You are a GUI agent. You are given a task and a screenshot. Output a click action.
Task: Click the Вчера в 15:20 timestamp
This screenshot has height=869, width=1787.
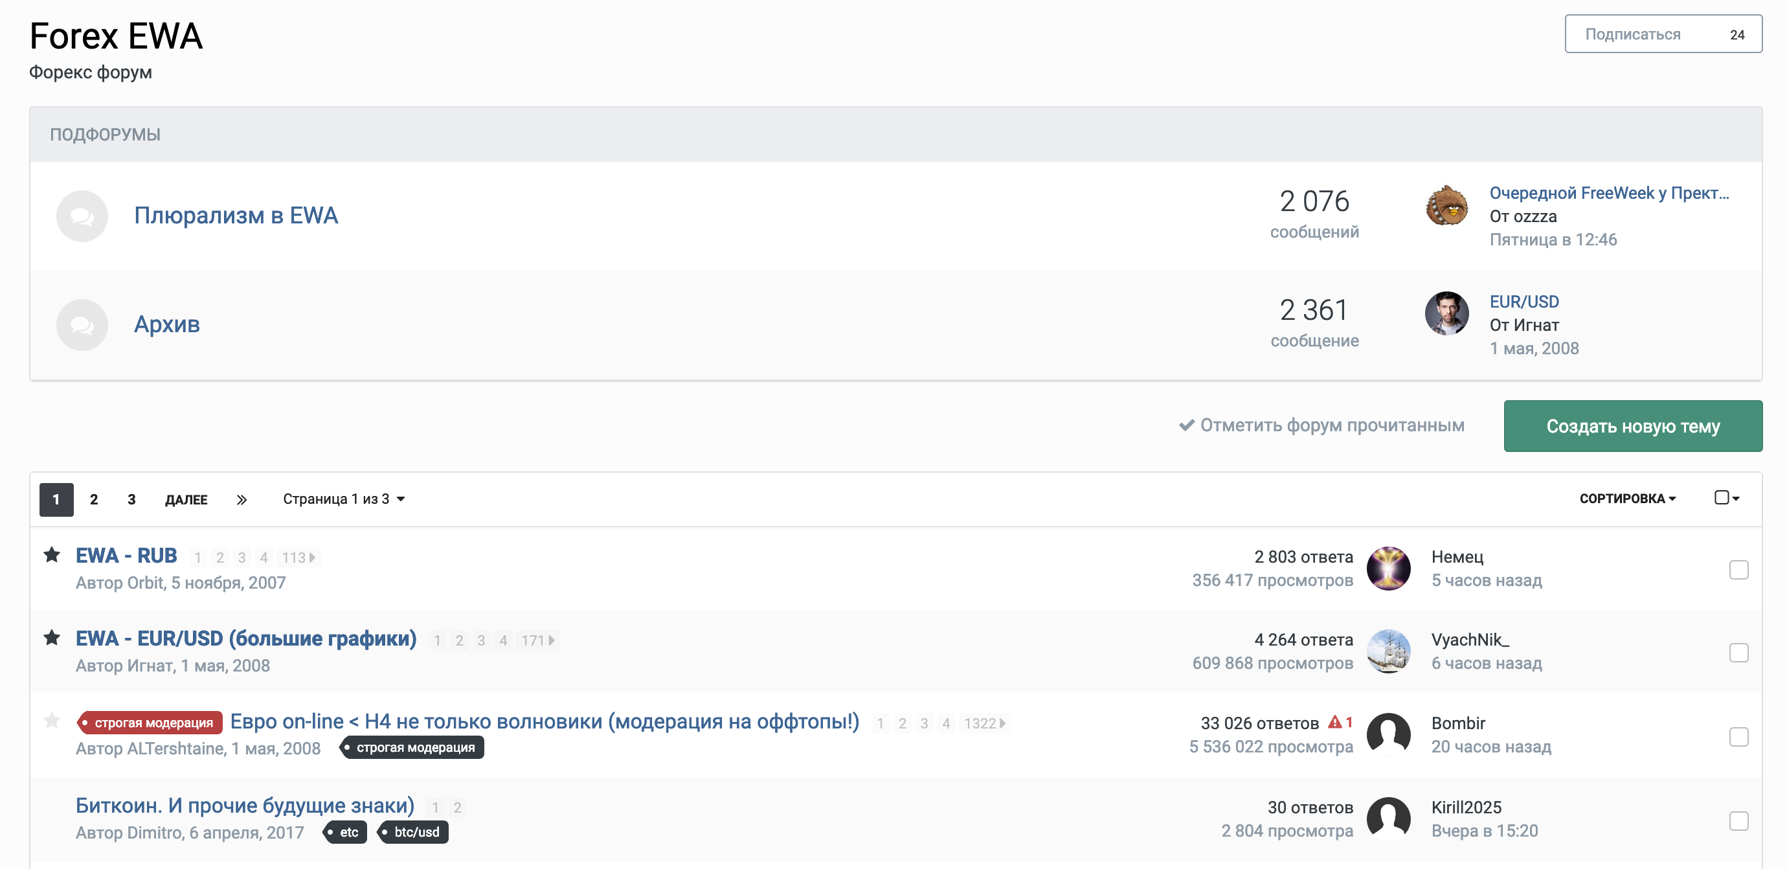1485,831
